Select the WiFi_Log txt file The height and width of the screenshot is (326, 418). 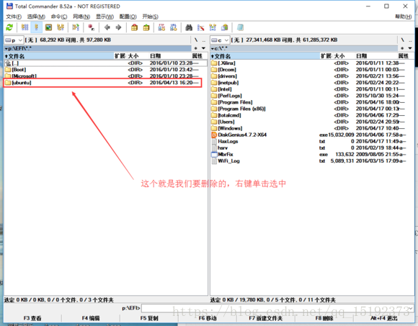(x=312, y=161)
